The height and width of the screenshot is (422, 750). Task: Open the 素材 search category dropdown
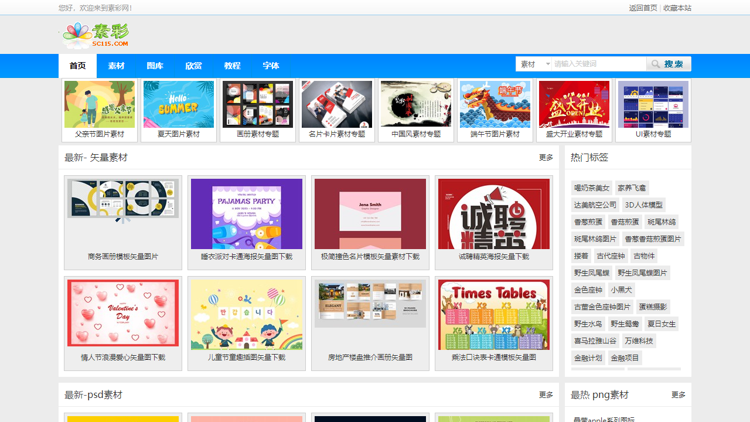click(x=534, y=64)
